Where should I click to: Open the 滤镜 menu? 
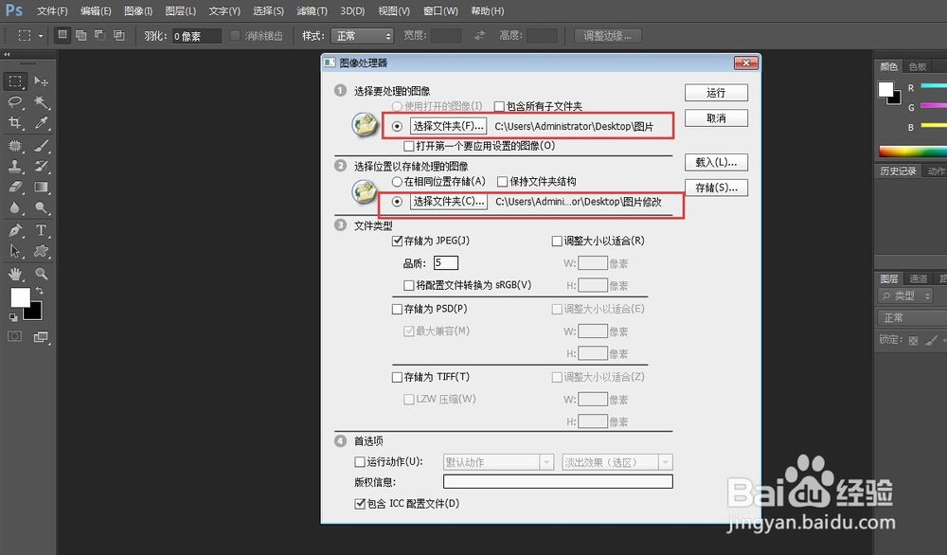coord(312,10)
